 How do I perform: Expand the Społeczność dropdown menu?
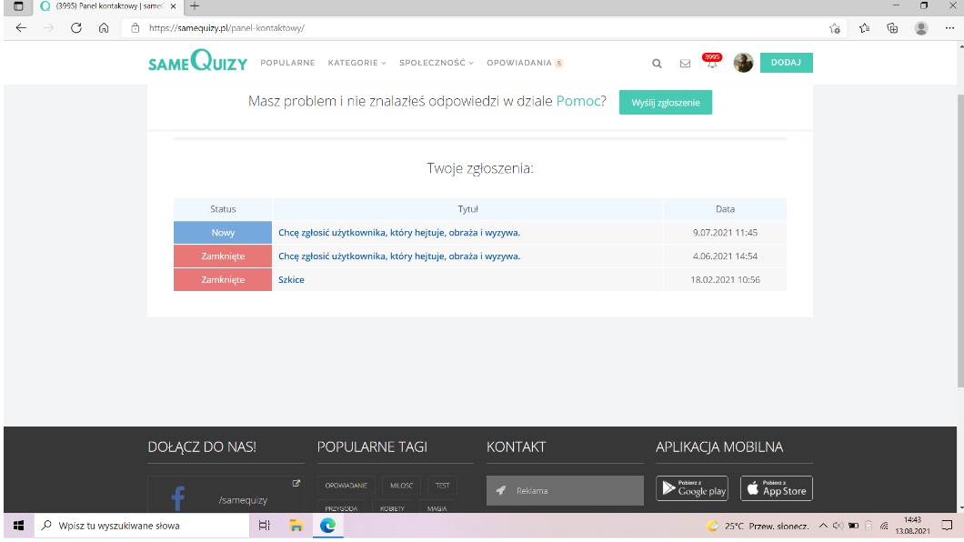[437, 63]
